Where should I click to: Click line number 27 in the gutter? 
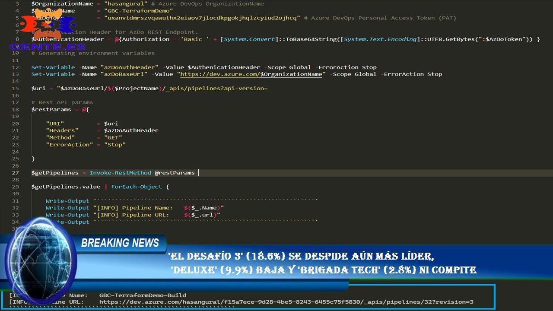(16, 173)
